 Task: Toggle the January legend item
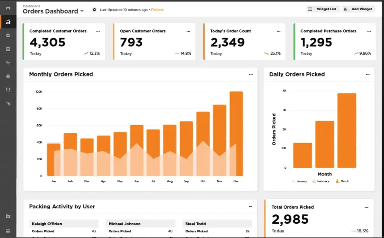click(299, 181)
